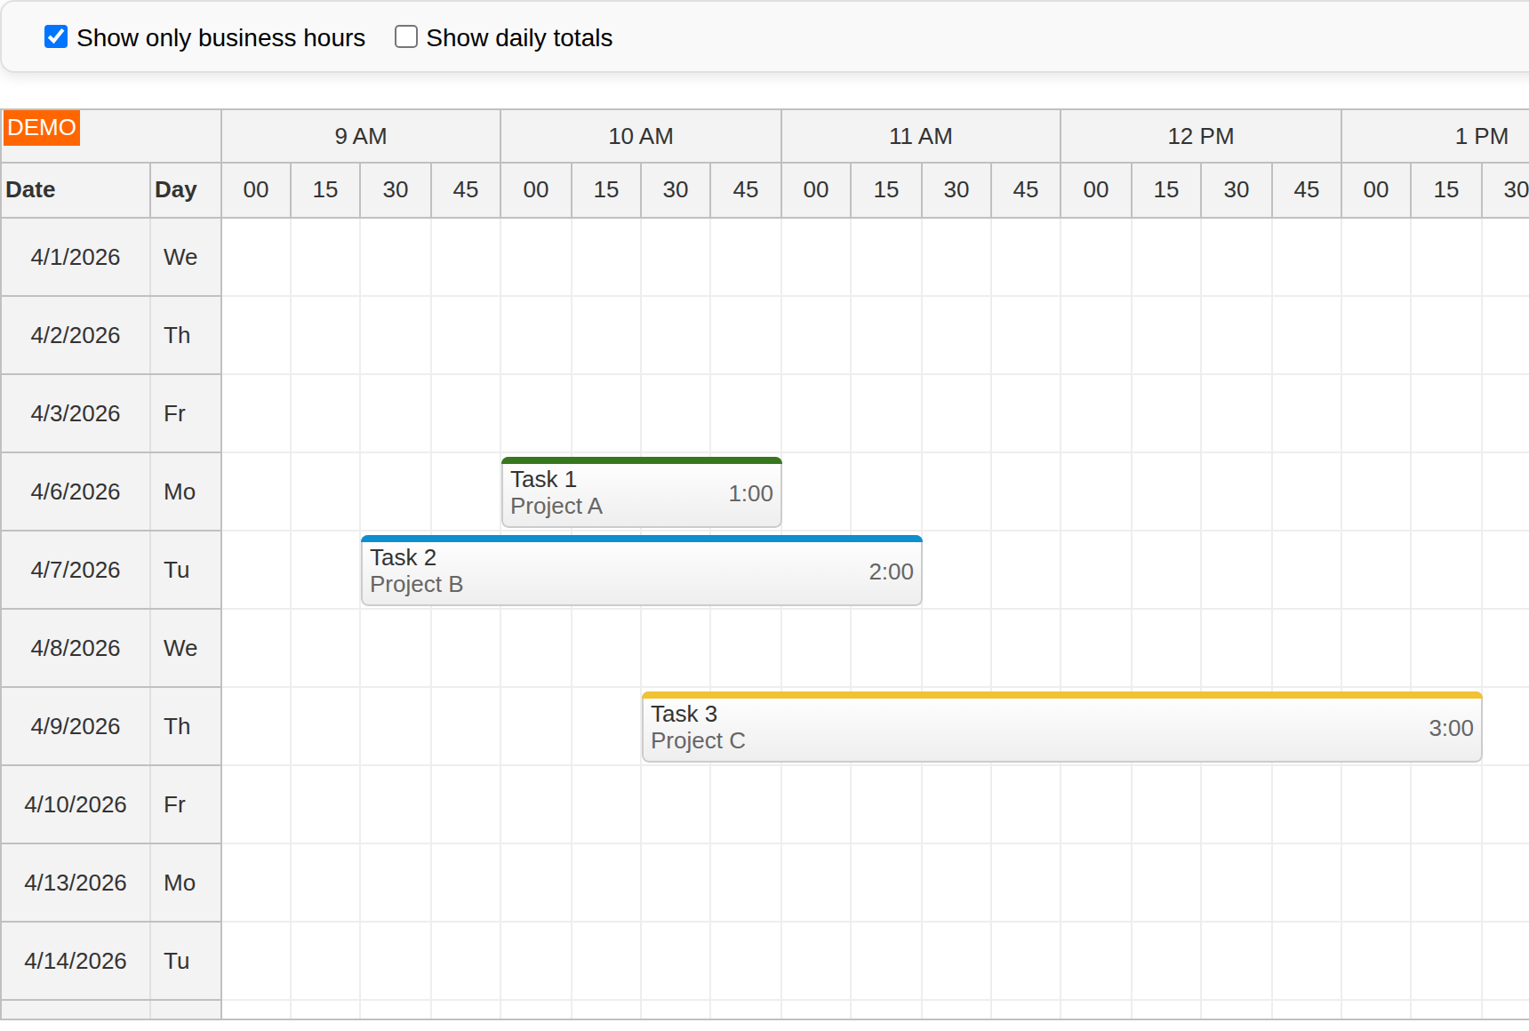Select the 4/6/2026 Monday row header
Image resolution: width=1529 pixels, height=1031 pixels.
click(x=75, y=492)
